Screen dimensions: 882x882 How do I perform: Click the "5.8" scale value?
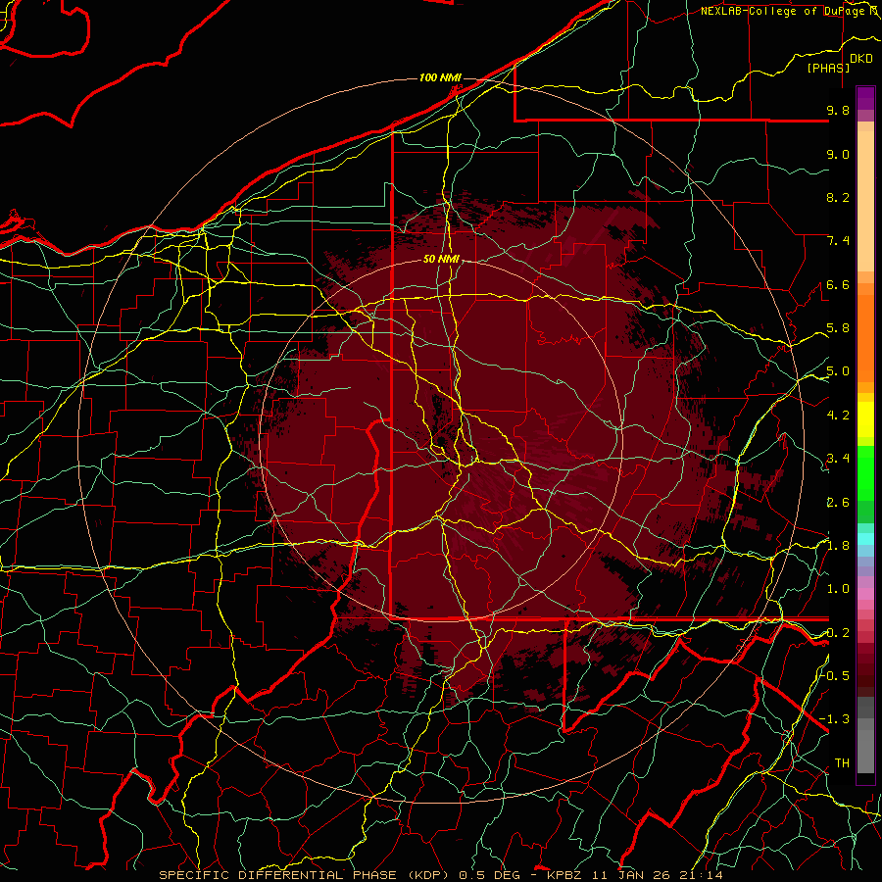pyautogui.click(x=838, y=328)
